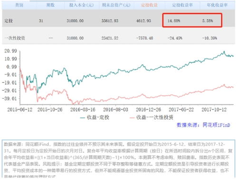Click the -24.45% return rate
The width and height of the screenshot is (237, 180).
coord(175,38)
